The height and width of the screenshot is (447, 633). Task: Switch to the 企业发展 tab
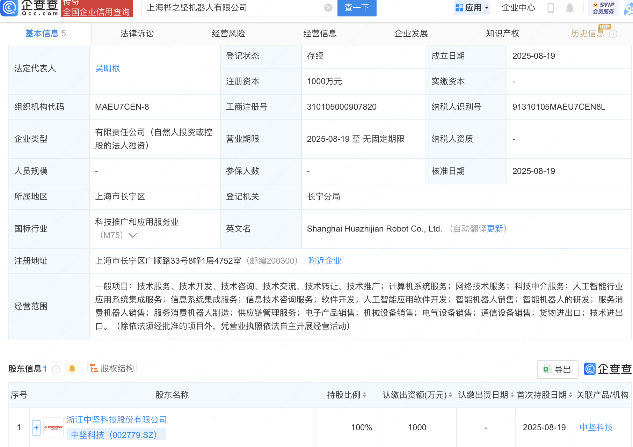tap(411, 34)
